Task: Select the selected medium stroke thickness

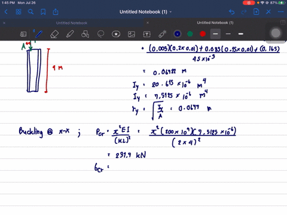Action: [215, 34]
